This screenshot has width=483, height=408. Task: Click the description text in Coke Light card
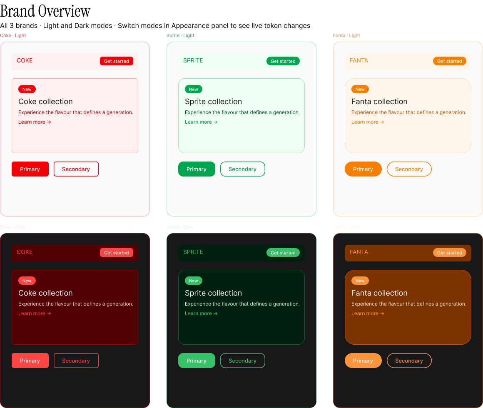coord(76,112)
